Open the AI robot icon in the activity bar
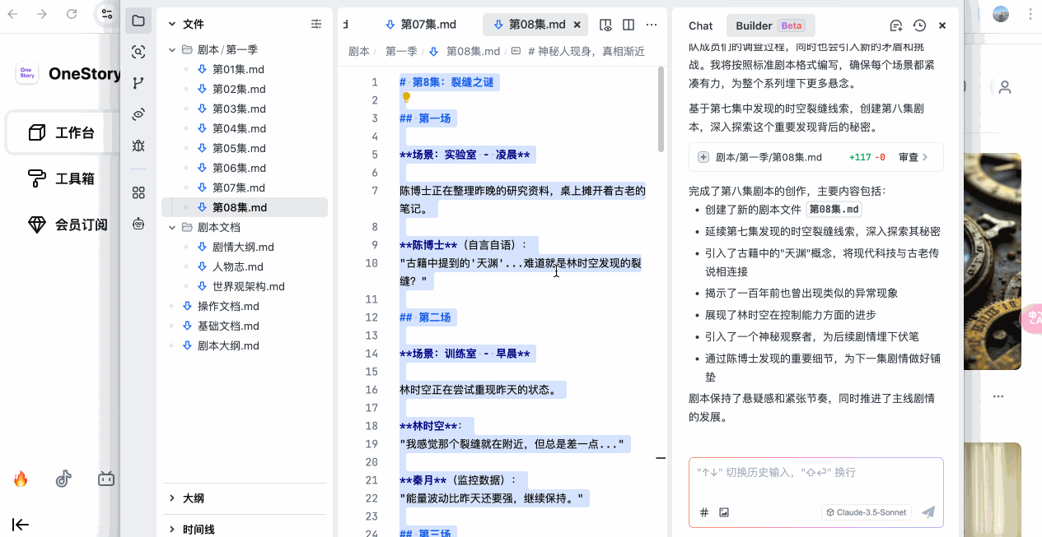The width and height of the screenshot is (1042, 537). pos(138,224)
